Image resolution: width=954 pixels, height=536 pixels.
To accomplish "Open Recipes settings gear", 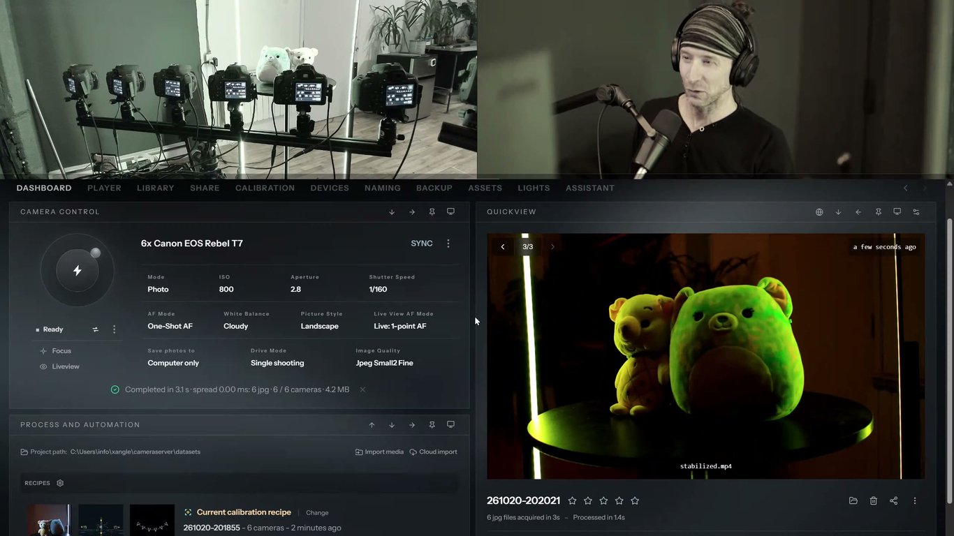I will point(60,483).
